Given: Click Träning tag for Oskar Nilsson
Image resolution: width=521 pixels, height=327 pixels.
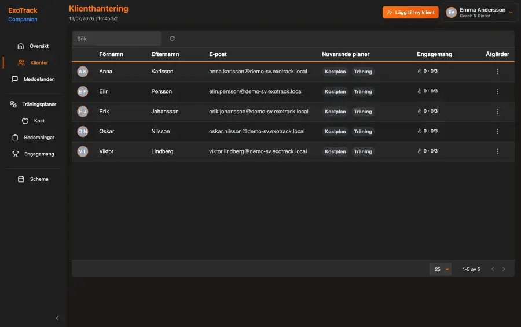Looking at the screenshot, I should pyautogui.click(x=363, y=132).
